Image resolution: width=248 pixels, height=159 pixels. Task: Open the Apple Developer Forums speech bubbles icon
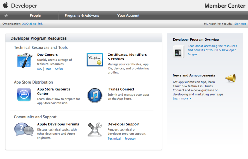point(24,130)
